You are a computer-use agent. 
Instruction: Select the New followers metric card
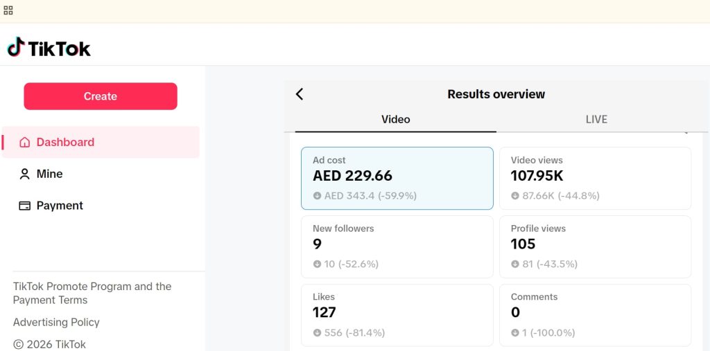pyautogui.click(x=397, y=246)
